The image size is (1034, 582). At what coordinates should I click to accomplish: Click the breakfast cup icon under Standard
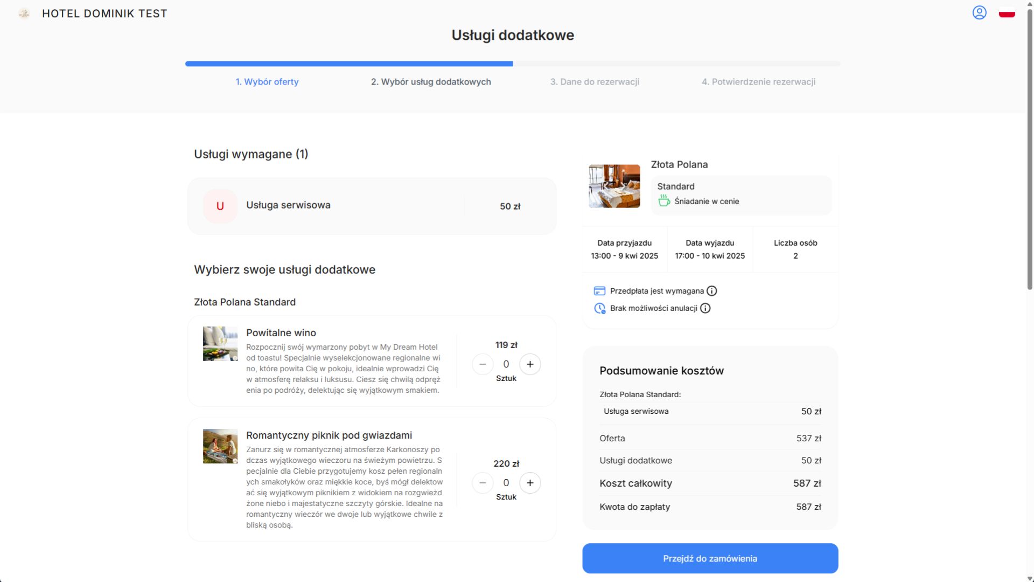pos(663,201)
